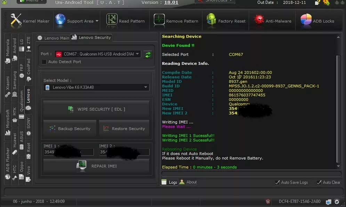
Task: Click the progress bar below the log
Action: coord(251,174)
